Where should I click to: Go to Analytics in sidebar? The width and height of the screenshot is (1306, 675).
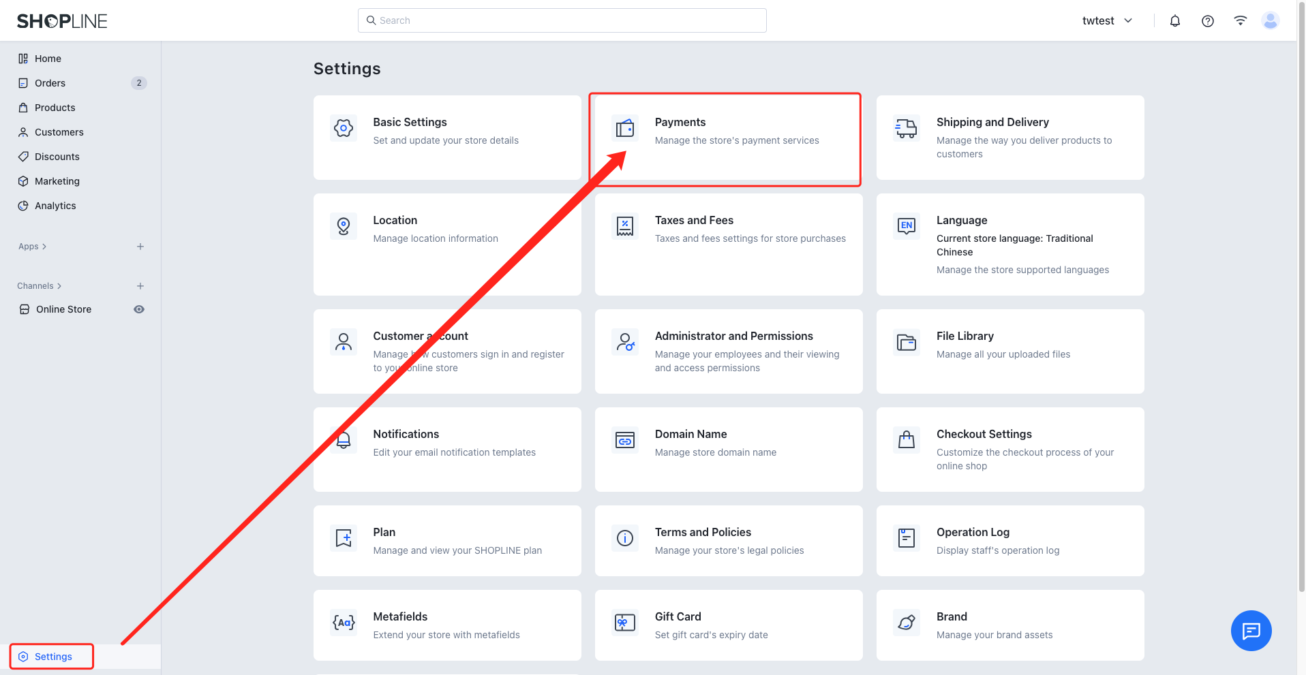(x=55, y=206)
